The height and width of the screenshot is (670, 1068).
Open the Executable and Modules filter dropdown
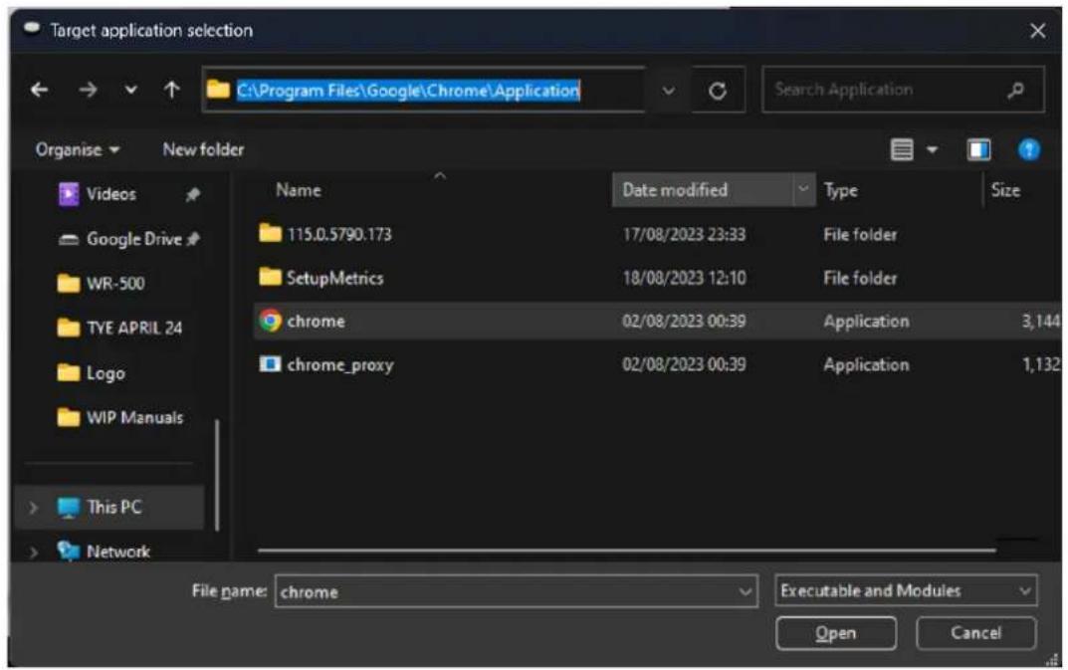tap(906, 591)
